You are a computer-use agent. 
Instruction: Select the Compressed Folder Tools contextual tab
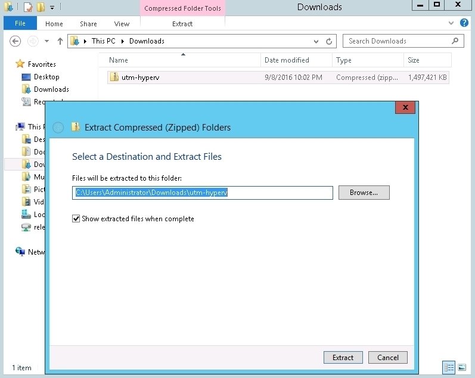tap(182, 8)
